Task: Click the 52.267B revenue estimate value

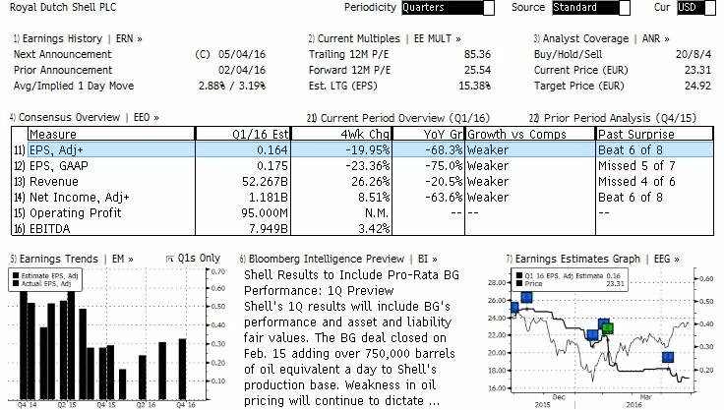Action: [265, 182]
